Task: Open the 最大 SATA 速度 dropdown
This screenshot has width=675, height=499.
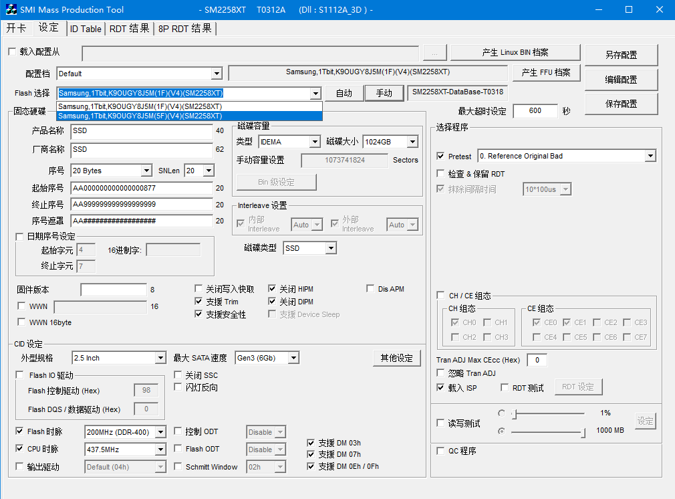Action: [293, 358]
